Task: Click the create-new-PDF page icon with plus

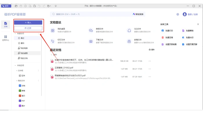Action: click(35, 6)
